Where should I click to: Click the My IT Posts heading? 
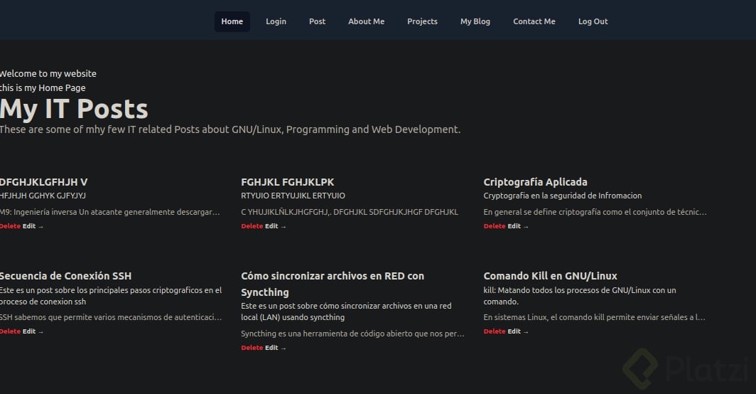[74, 109]
